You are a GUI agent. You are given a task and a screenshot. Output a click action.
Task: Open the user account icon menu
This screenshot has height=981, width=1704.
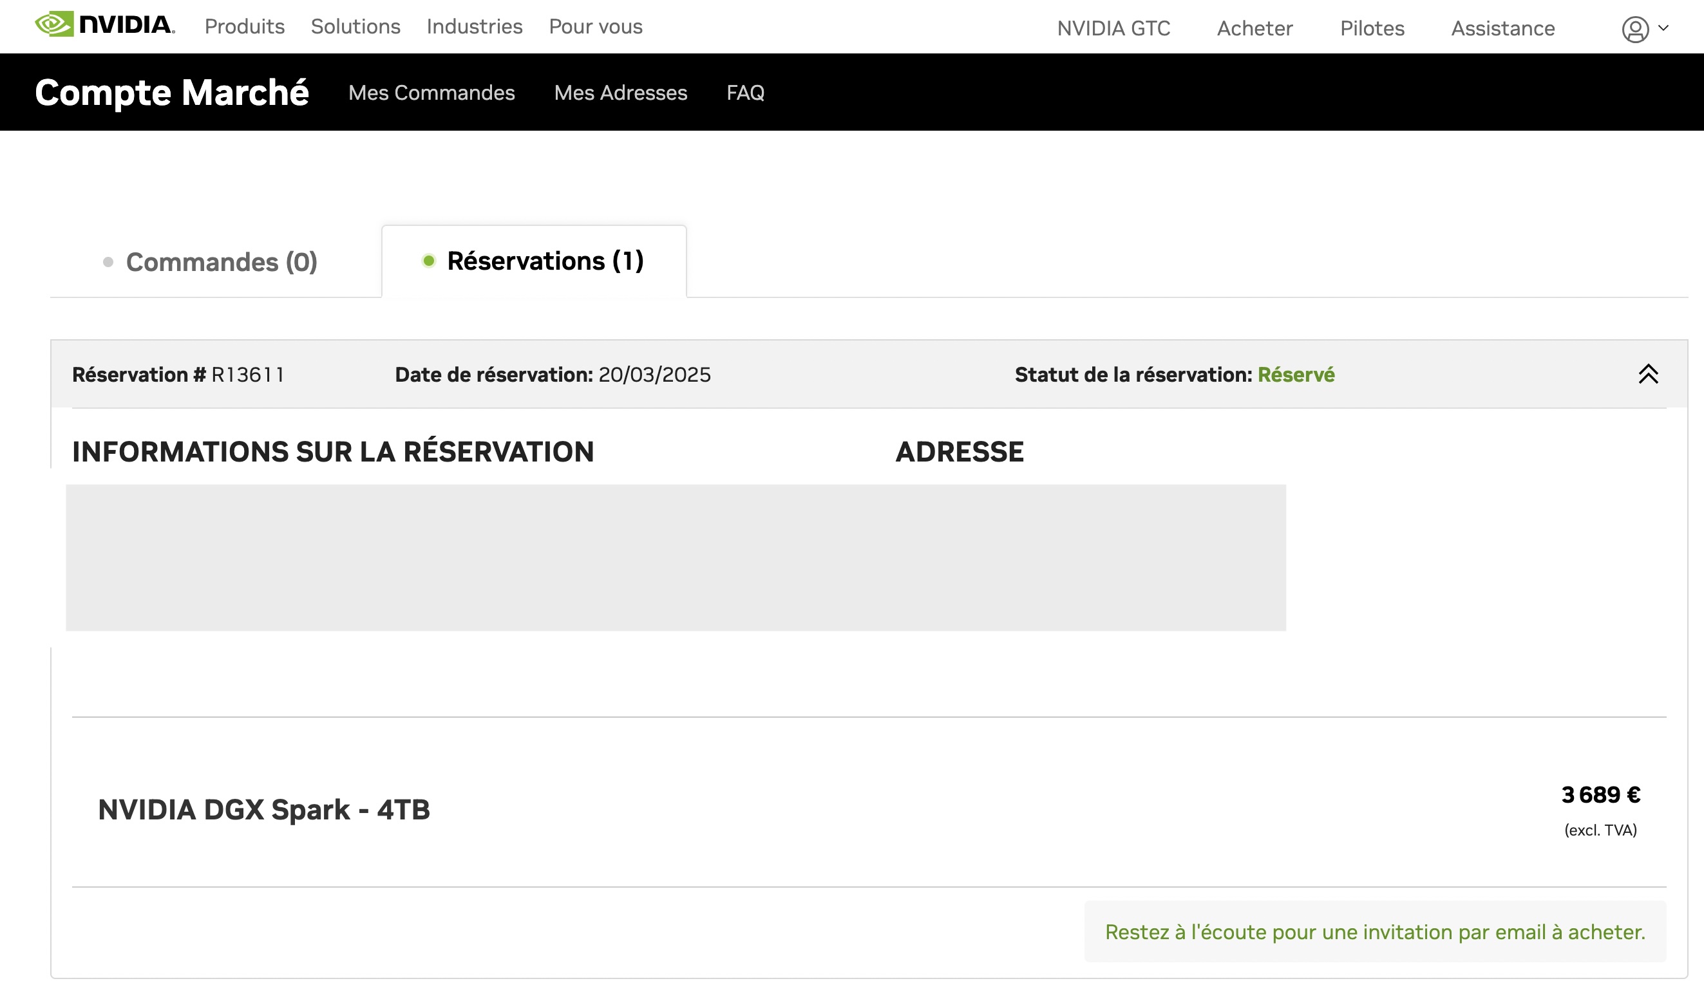(1634, 29)
